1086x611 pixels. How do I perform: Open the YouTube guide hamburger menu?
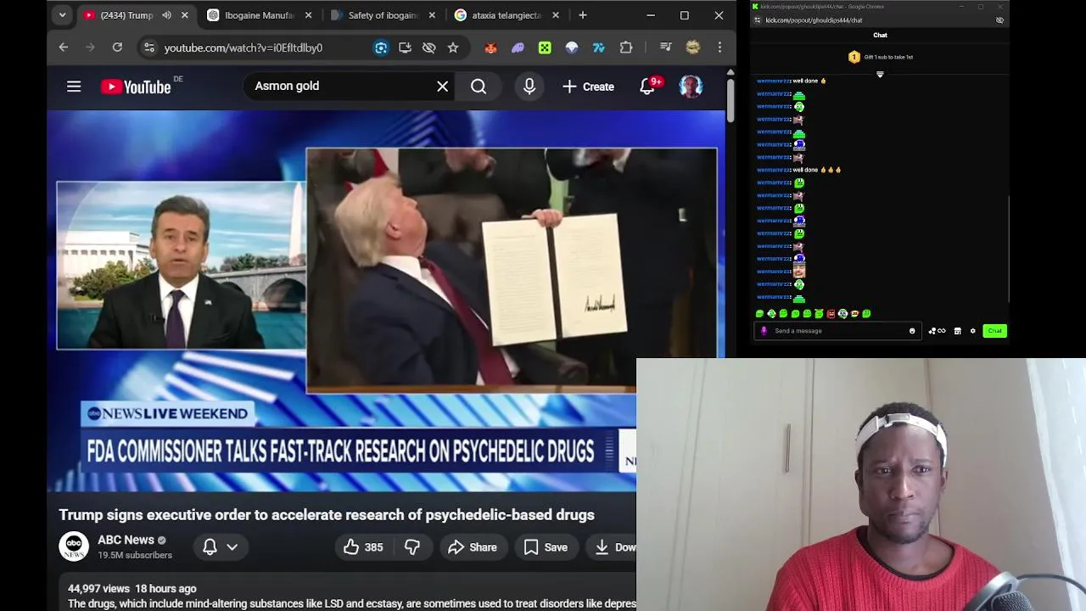click(74, 87)
